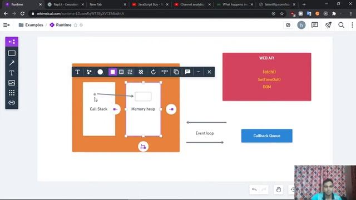356x200 pixels.
Task: Open the browser extensions puzzle icon
Action: click(x=334, y=13)
